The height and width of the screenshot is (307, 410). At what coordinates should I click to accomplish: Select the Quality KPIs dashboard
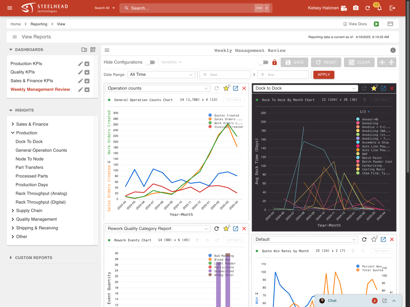coord(23,72)
